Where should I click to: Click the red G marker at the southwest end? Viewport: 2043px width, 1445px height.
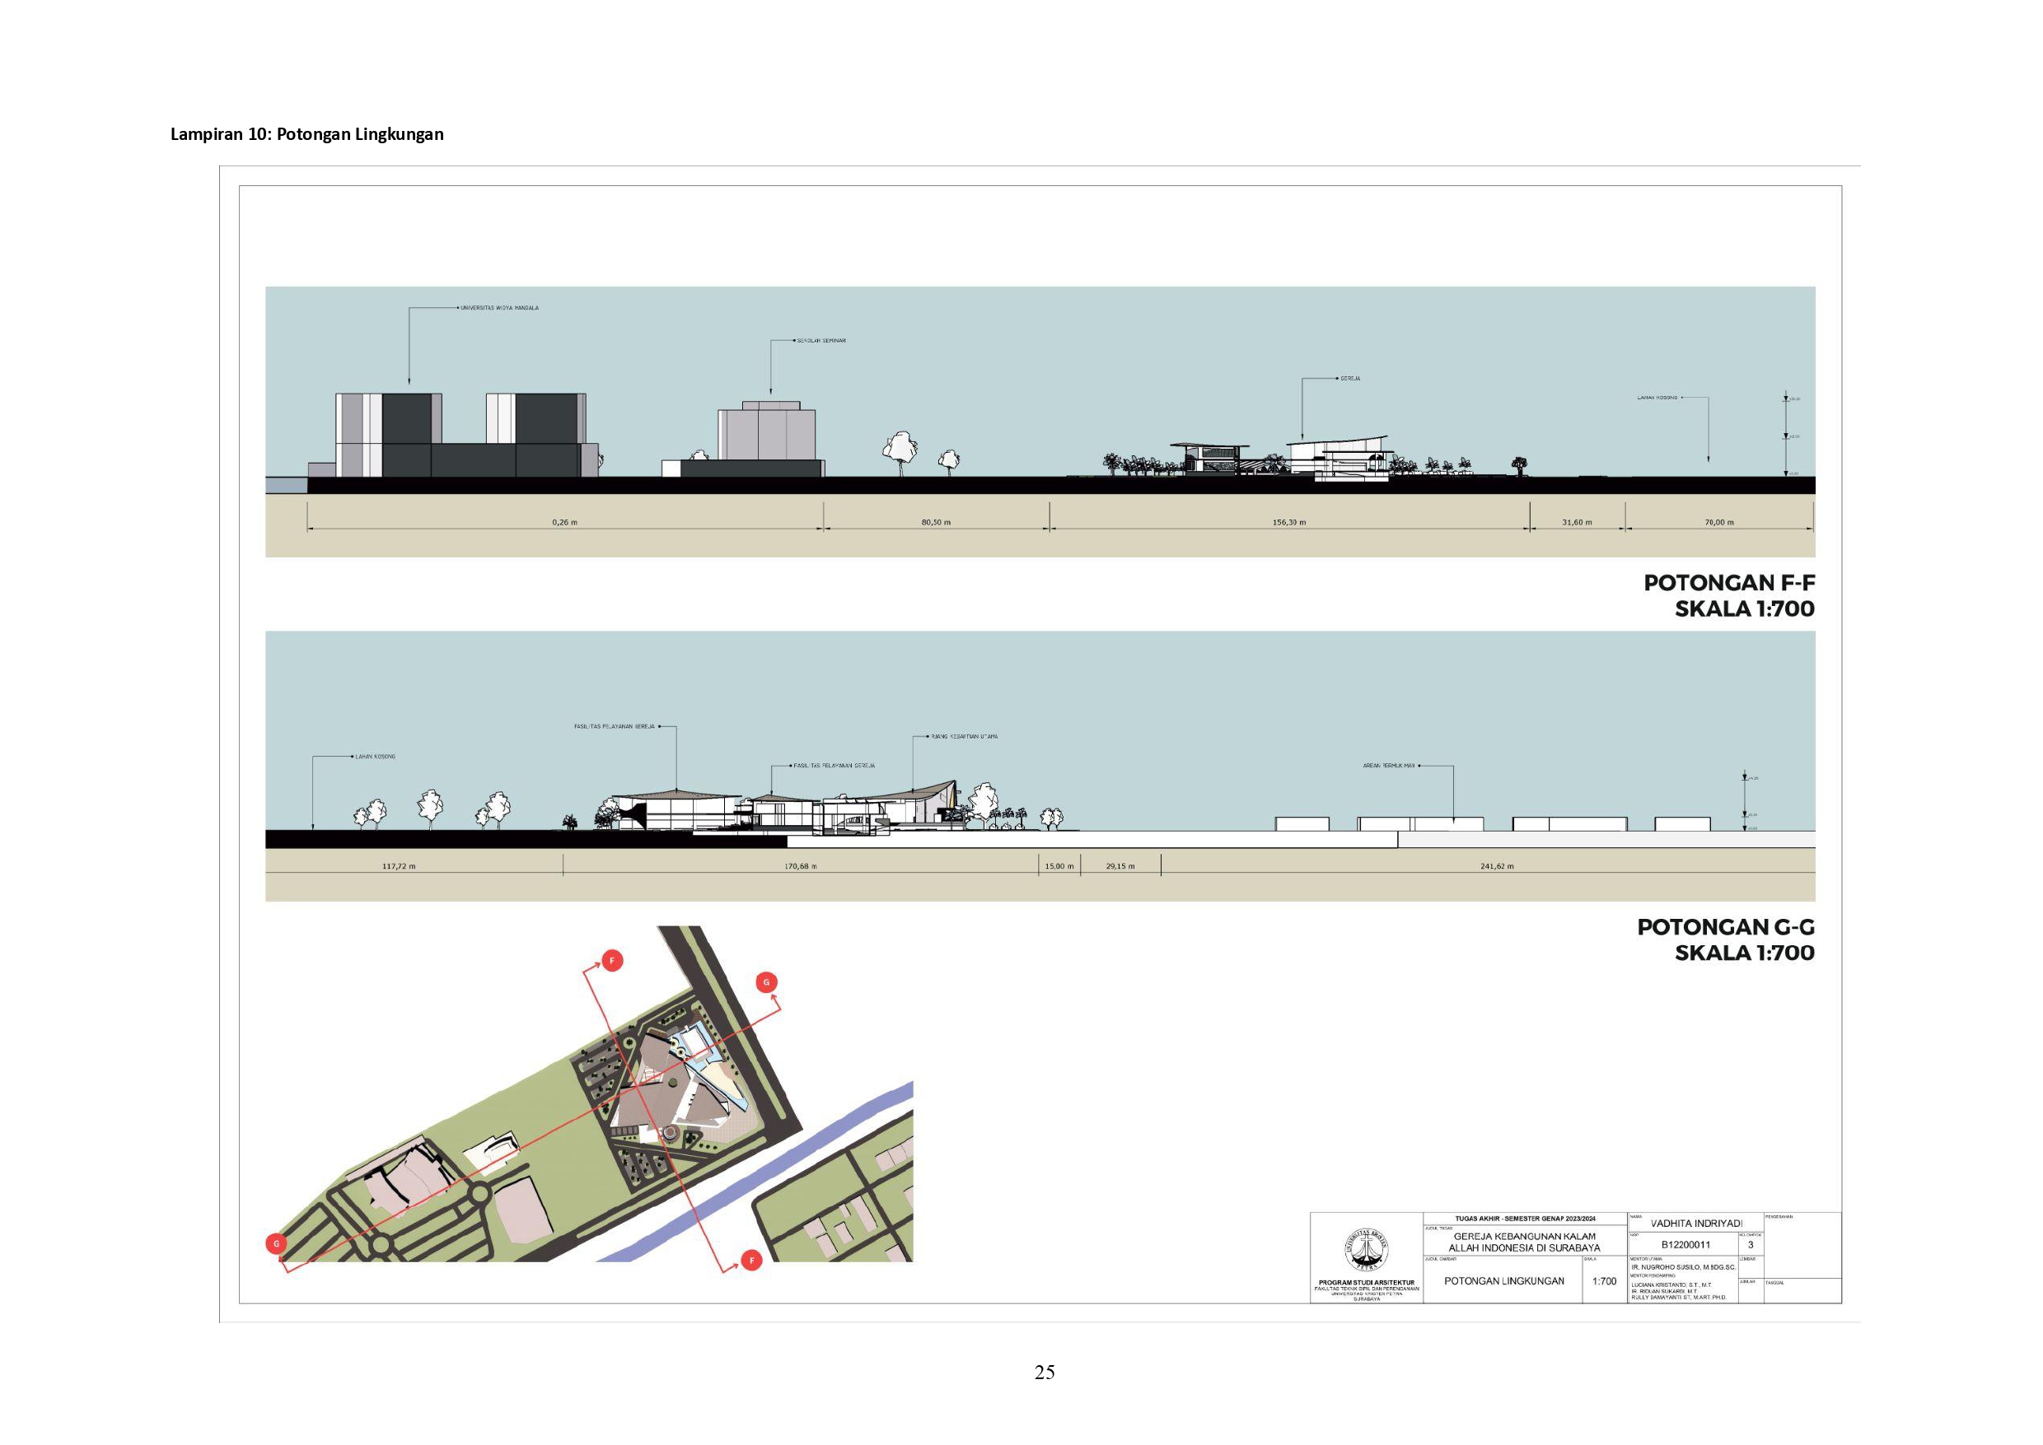(x=276, y=1243)
